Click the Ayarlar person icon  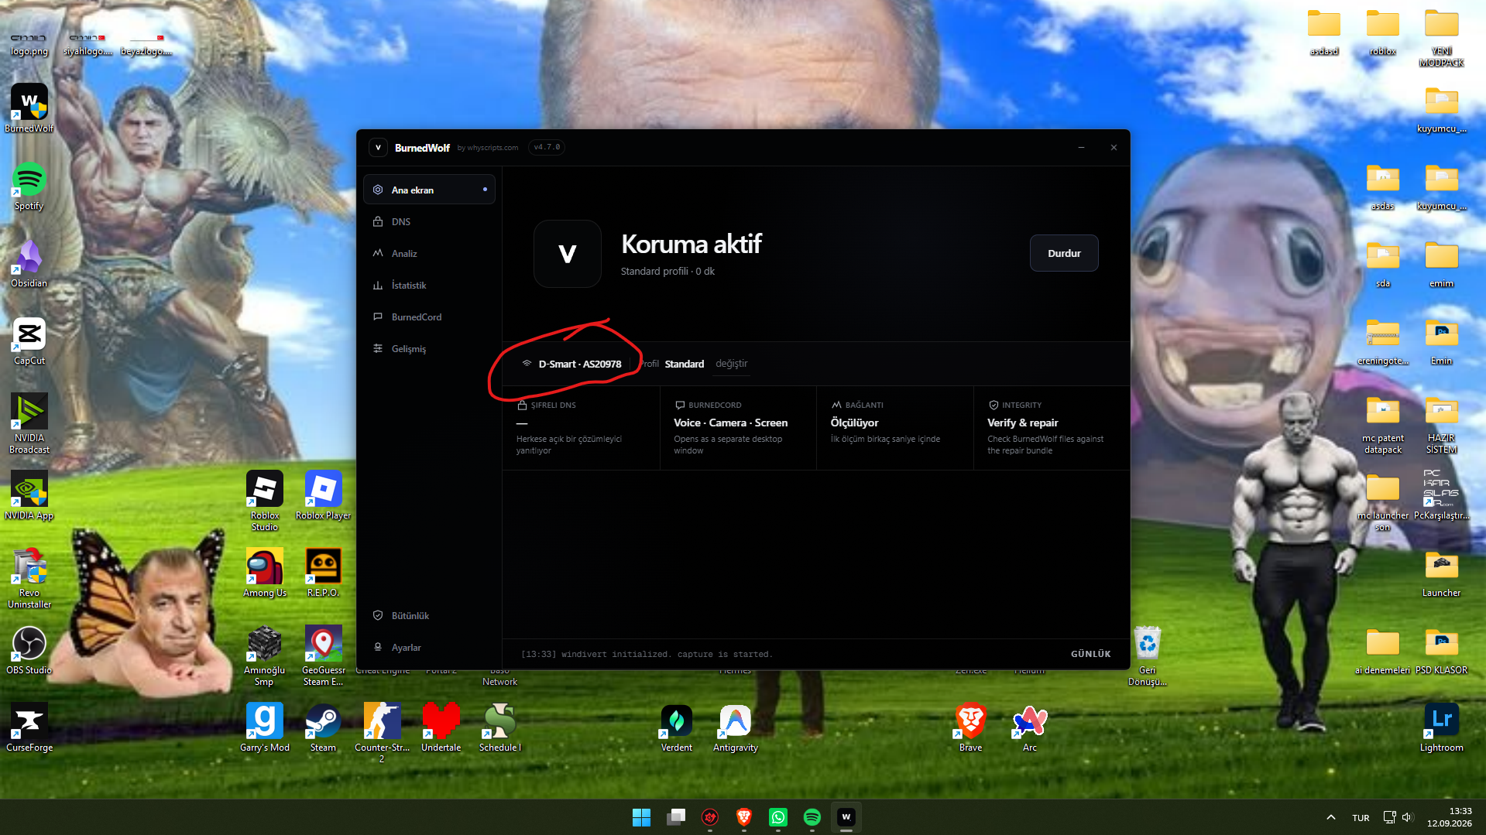(378, 647)
